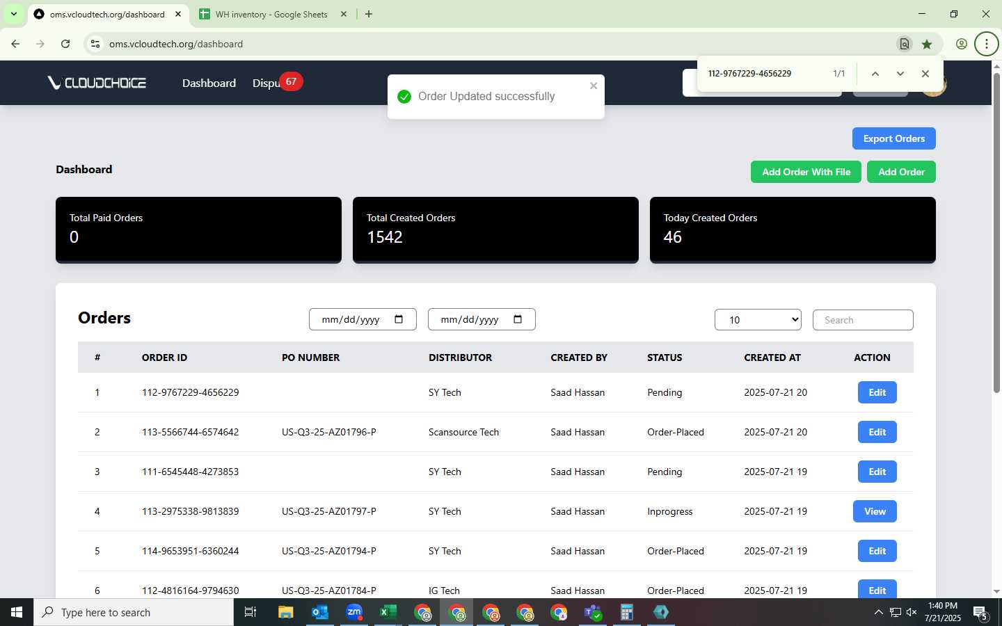Click the ORDER ID column header

click(x=164, y=358)
